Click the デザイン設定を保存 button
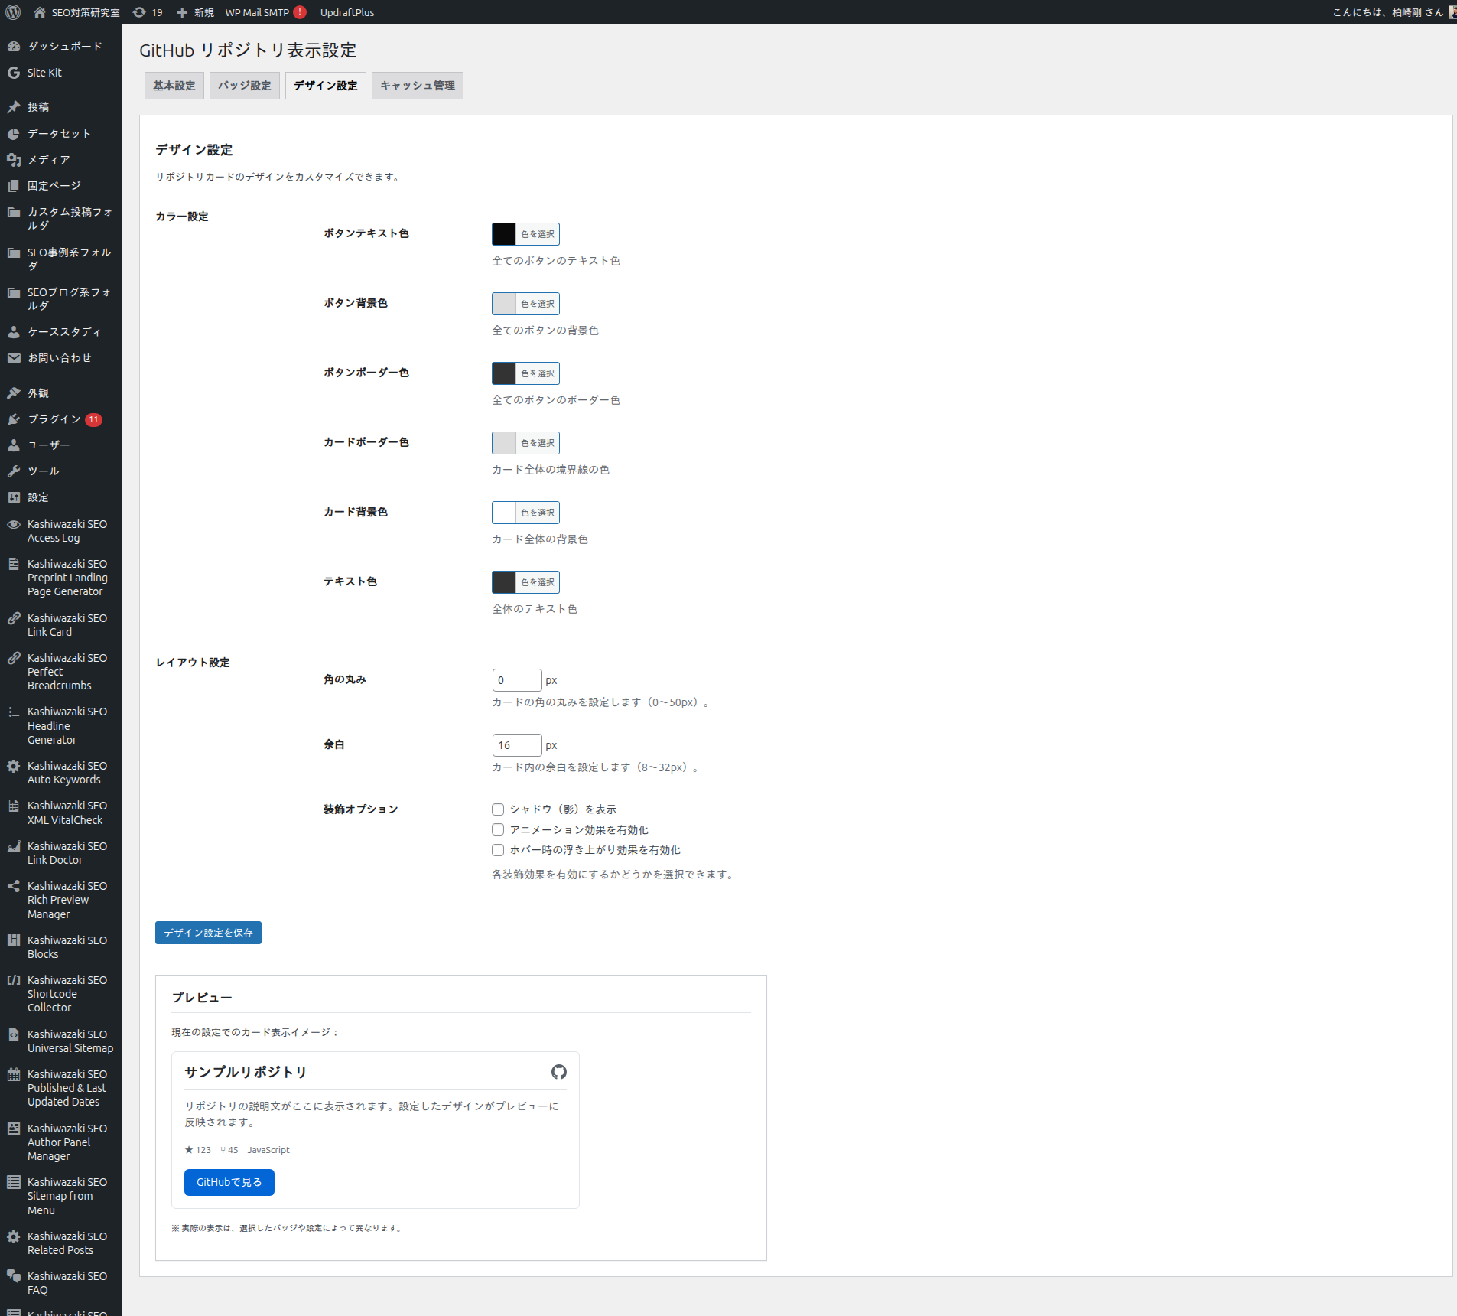This screenshot has height=1316, width=1457. click(x=208, y=933)
